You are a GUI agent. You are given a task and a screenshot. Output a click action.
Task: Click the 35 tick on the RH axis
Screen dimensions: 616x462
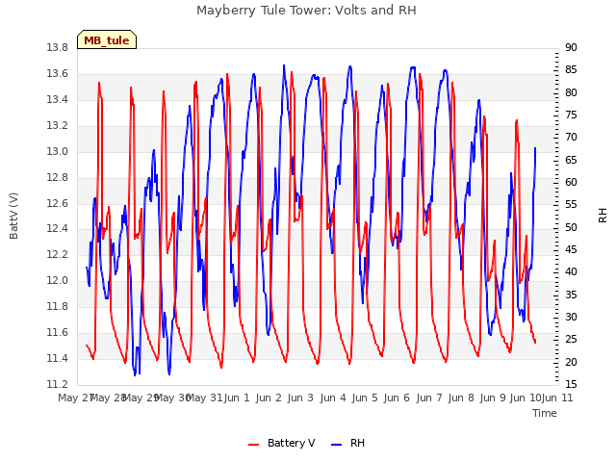tap(571, 295)
